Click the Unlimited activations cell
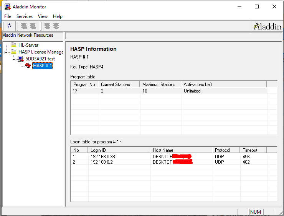This screenshot has width=284, height=216. point(192,91)
